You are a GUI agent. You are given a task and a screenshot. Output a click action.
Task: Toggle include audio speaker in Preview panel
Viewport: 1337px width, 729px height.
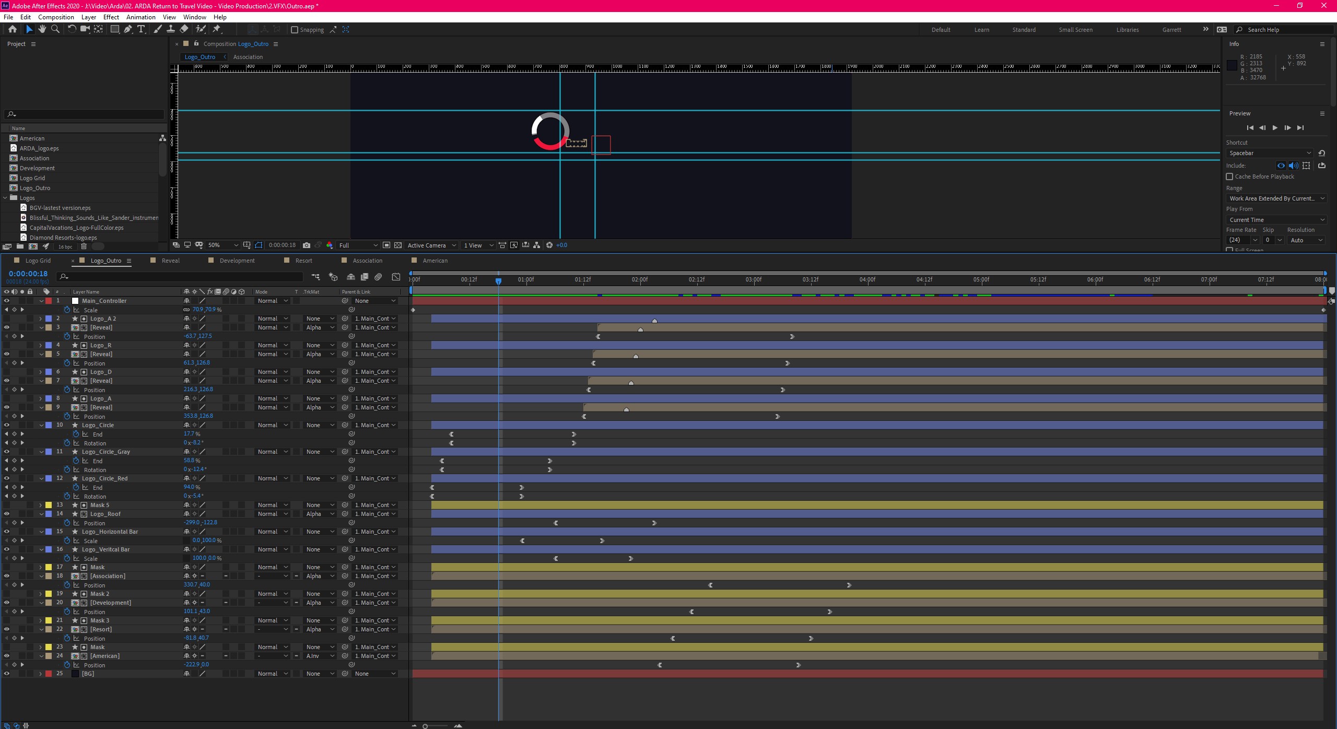click(1294, 166)
